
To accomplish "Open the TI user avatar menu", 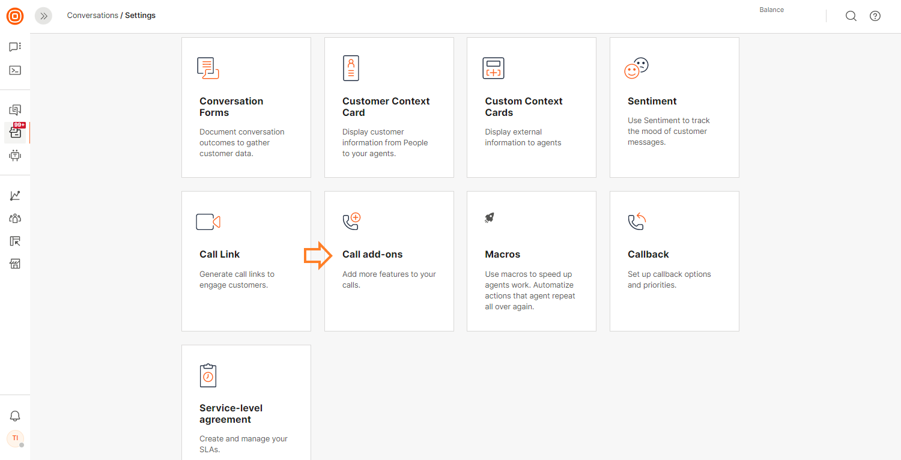I will coord(15,438).
